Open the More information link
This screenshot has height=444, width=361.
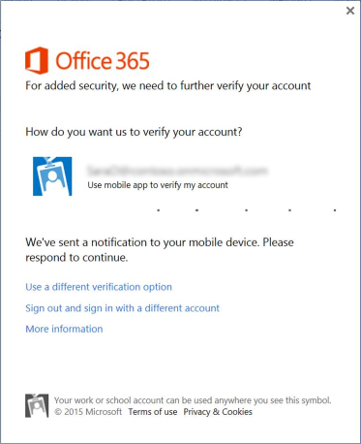click(x=64, y=329)
